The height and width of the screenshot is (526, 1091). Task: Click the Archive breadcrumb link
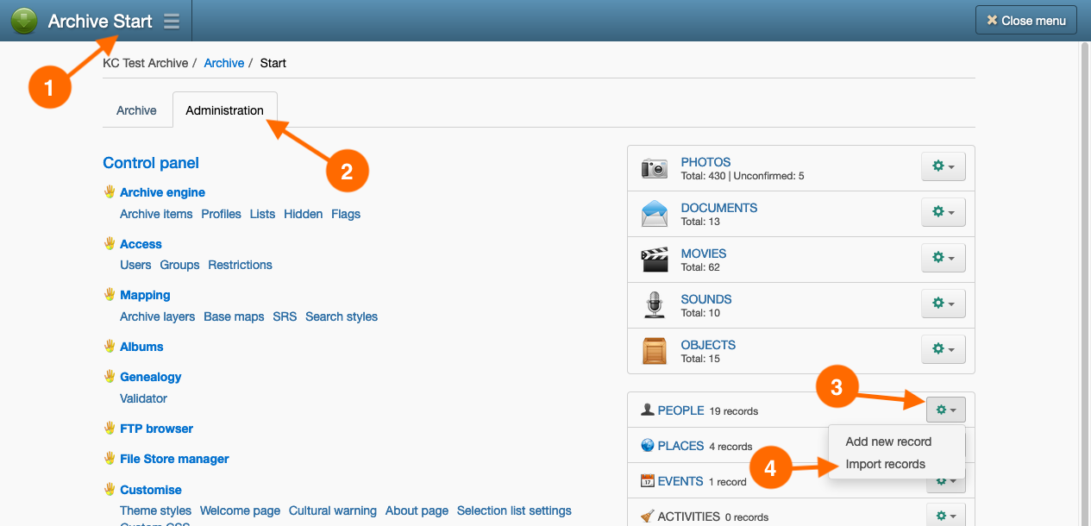(x=223, y=63)
